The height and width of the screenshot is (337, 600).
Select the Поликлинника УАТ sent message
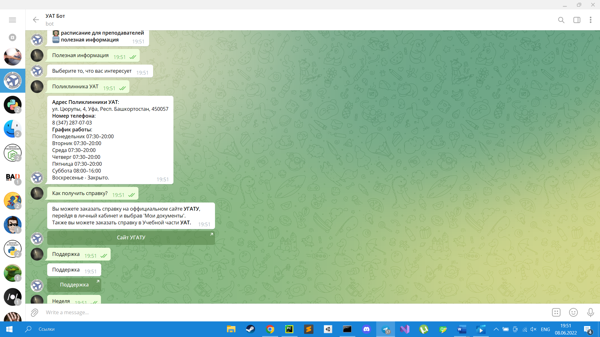point(88,87)
